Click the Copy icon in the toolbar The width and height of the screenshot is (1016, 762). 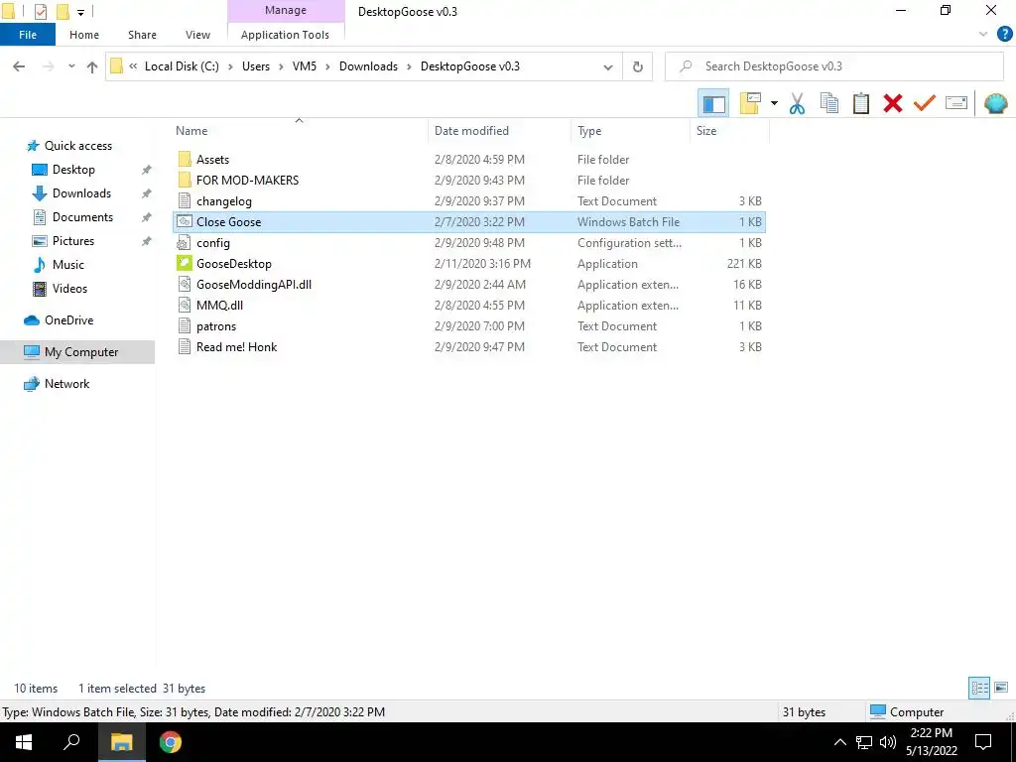tap(829, 103)
